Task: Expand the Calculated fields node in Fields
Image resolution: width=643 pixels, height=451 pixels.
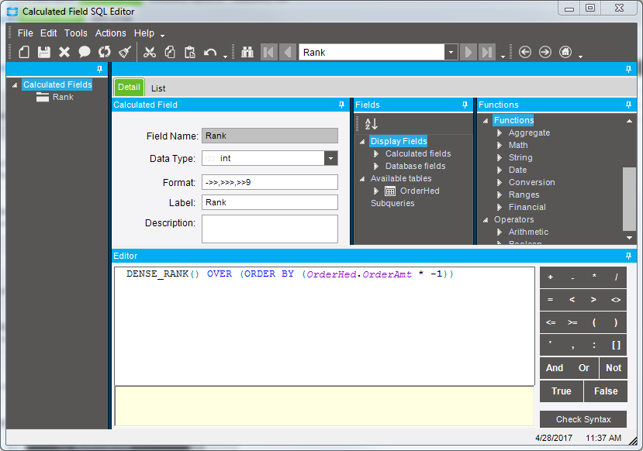Action: [x=376, y=153]
